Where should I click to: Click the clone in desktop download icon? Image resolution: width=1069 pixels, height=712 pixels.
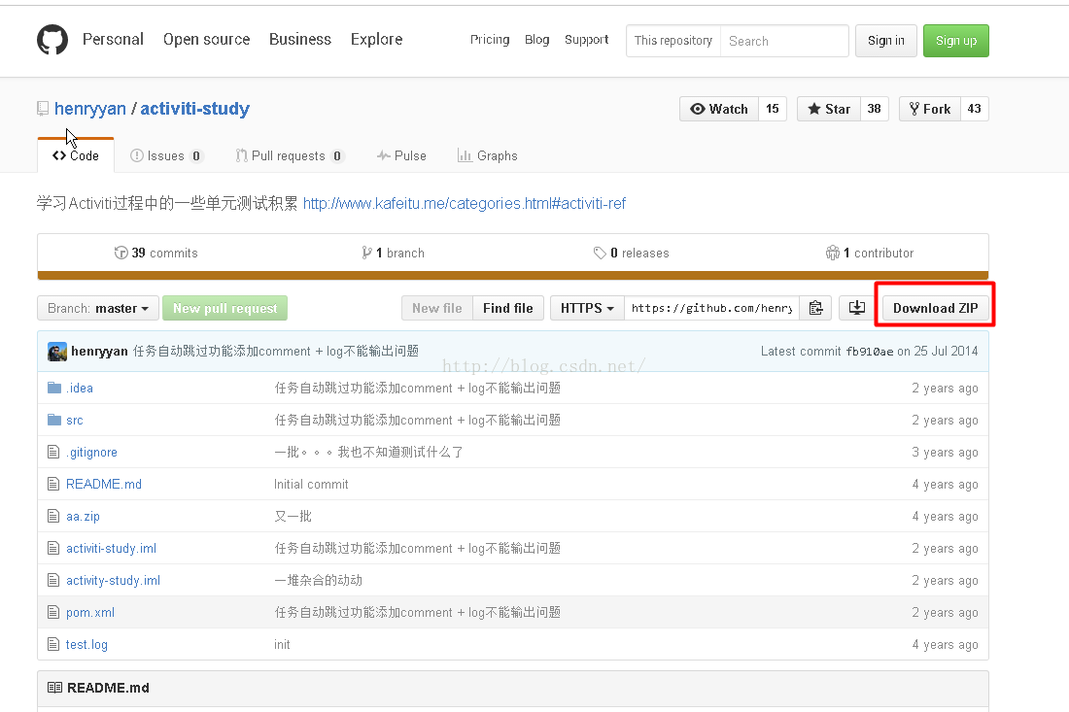(857, 308)
